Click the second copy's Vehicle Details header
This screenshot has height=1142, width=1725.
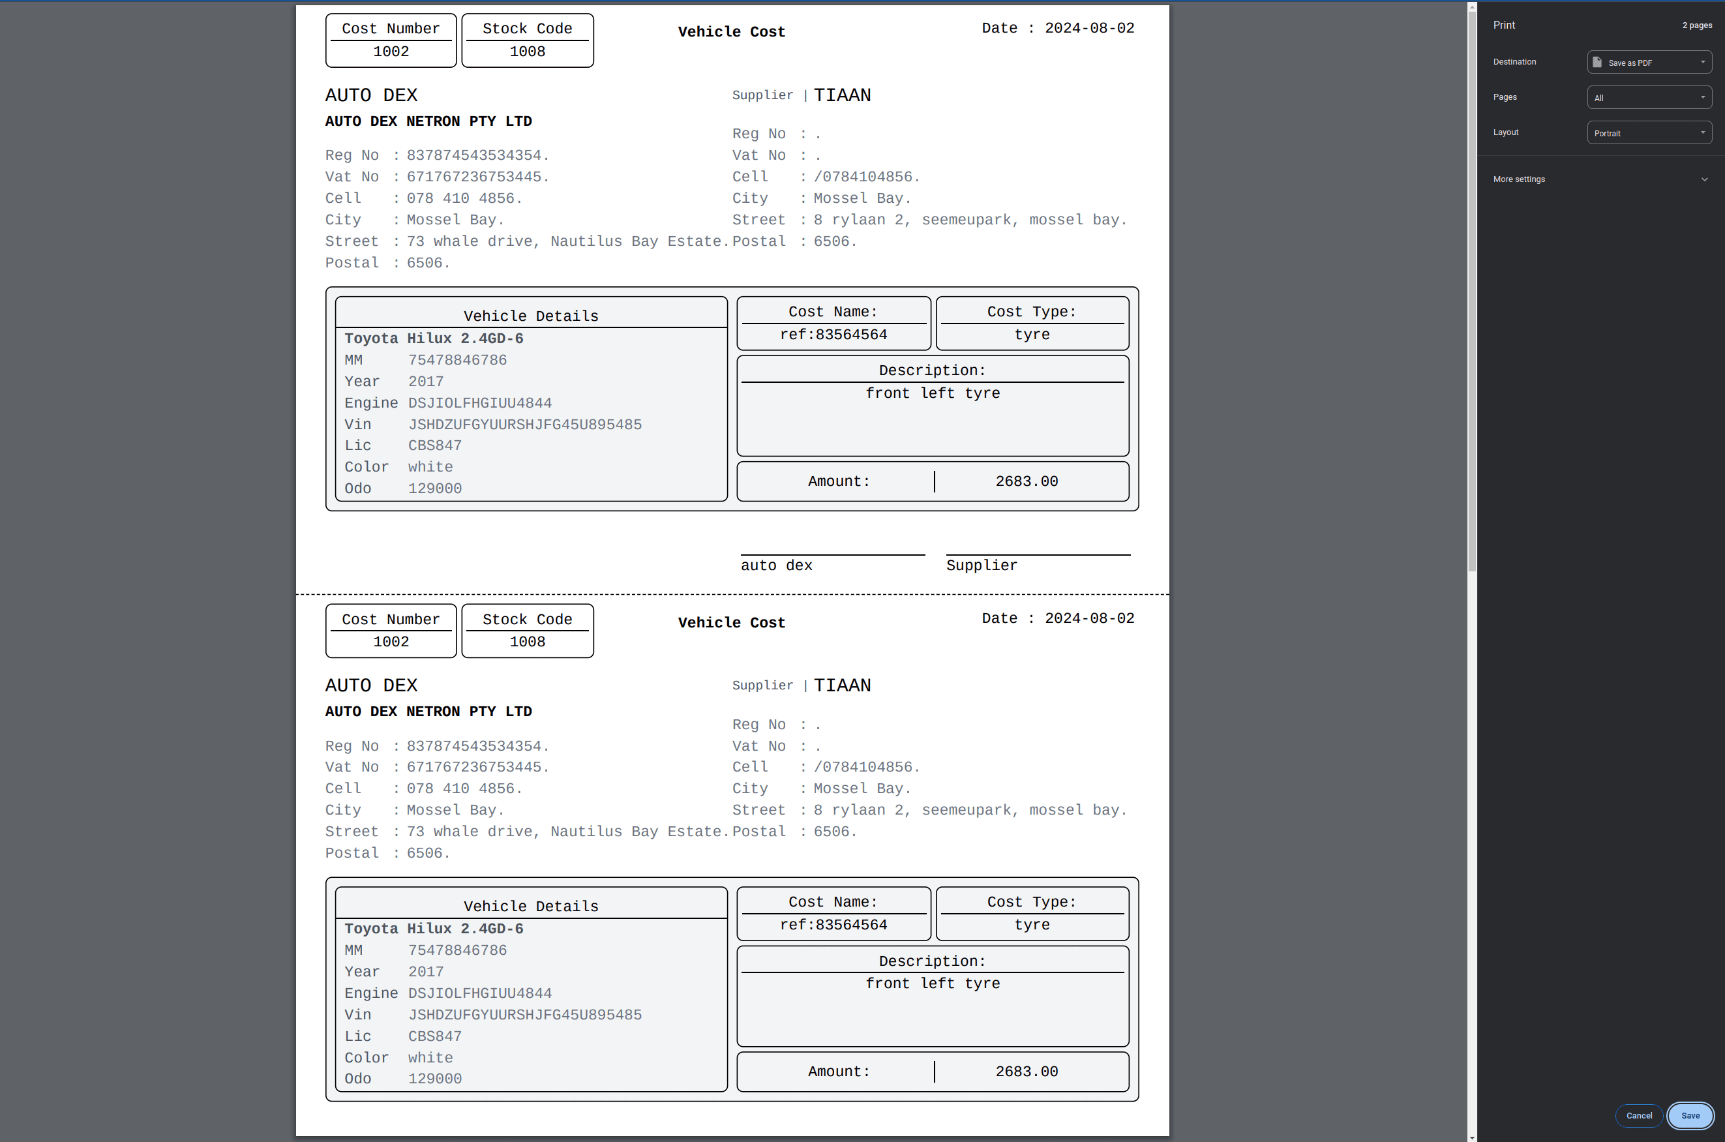[x=531, y=907]
